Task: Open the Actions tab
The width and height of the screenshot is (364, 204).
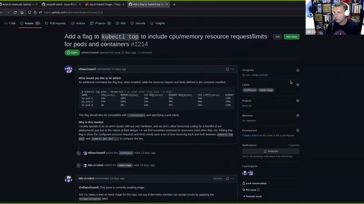Action: (x=78, y=23)
